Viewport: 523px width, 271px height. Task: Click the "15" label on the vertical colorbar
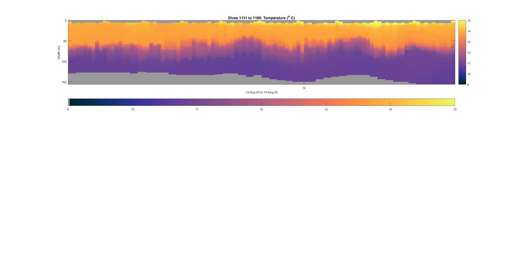(469, 20)
